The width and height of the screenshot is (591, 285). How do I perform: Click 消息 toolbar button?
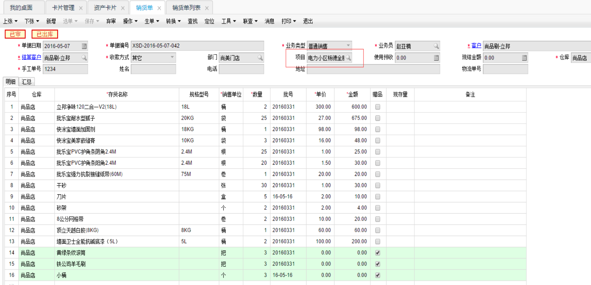pos(269,21)
